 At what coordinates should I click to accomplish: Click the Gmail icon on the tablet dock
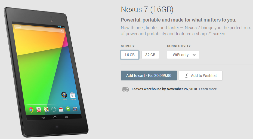coord(61,109)
